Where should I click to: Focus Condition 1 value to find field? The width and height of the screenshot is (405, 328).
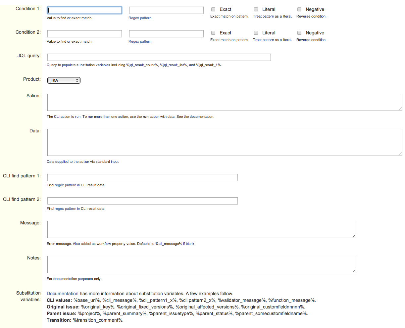(x=84, y=10)
